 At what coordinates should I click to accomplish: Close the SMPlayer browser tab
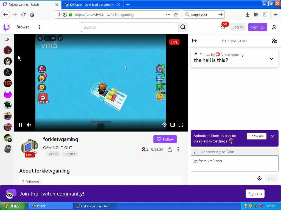click(119, 5)
